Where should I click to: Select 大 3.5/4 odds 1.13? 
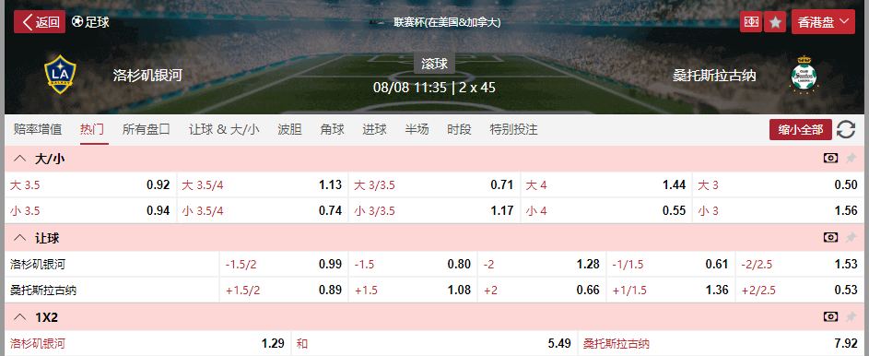click(x=262, y=185)
